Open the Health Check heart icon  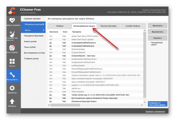[x=12, y=20]
